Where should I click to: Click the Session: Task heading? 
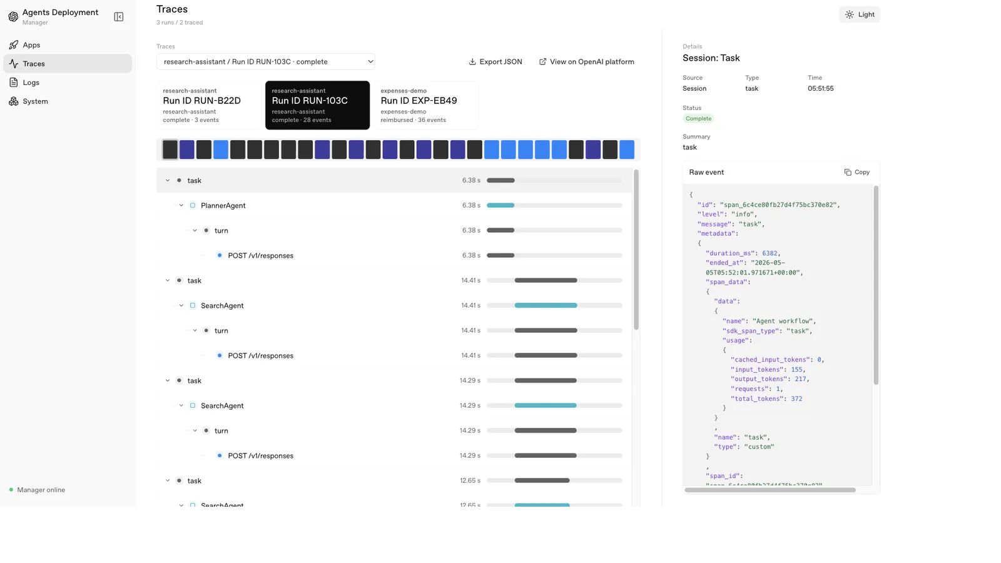tap(711, 58)
